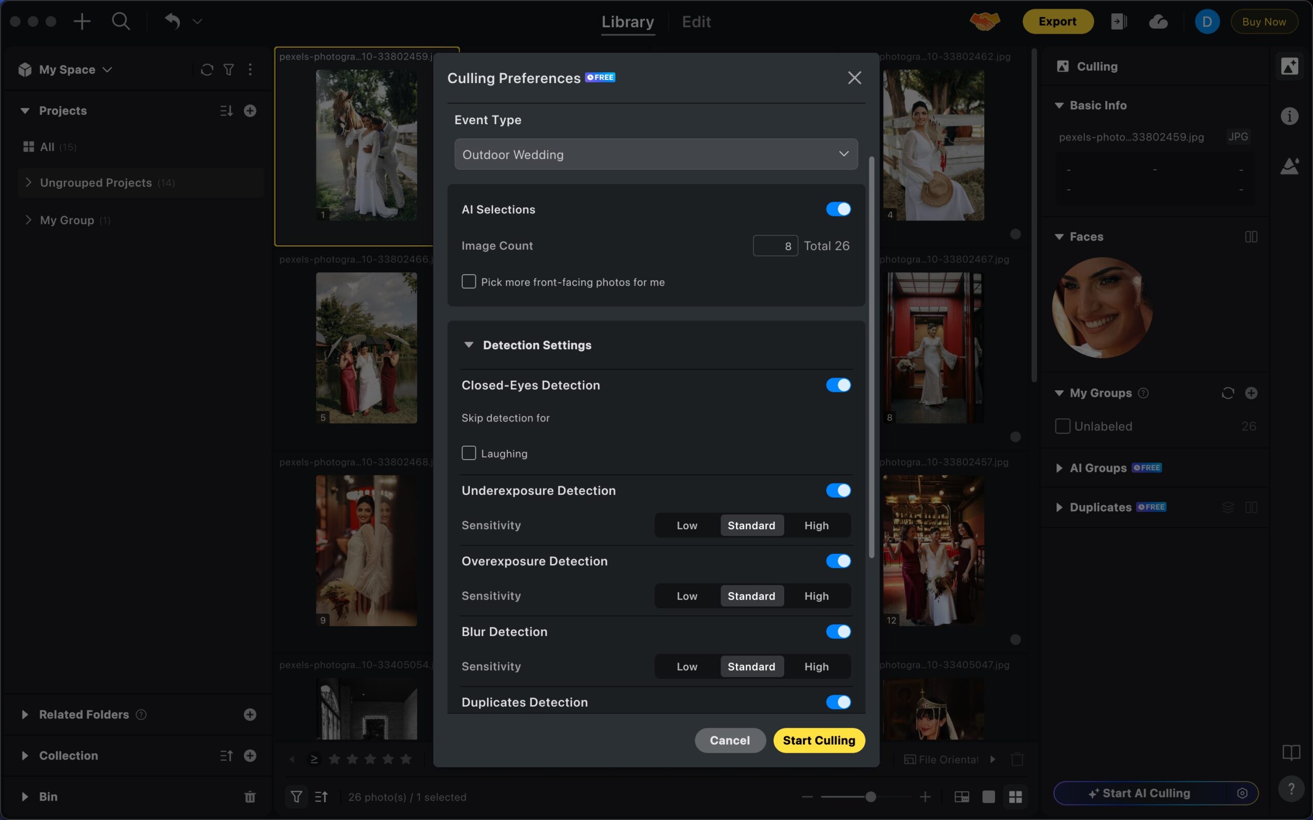Check Pick more front-facing photos
The height and width of the screenshot is (820, 1313).
coord(469,282)
